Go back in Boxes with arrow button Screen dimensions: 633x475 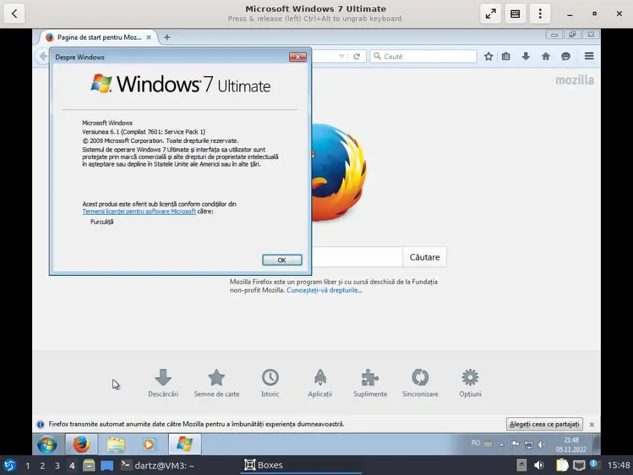14,14
